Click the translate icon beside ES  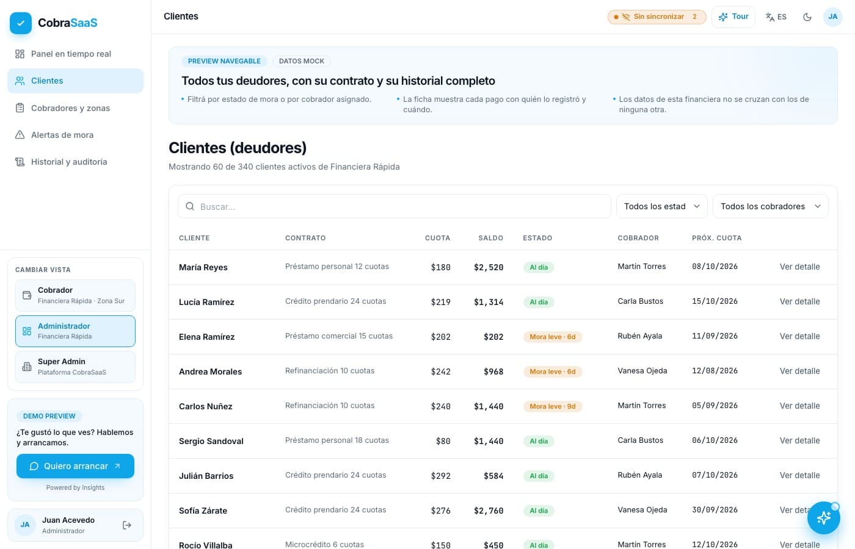tap(770, 17)
